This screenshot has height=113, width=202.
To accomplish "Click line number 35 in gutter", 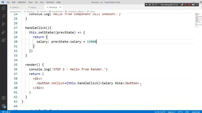I will coord(15,65).
